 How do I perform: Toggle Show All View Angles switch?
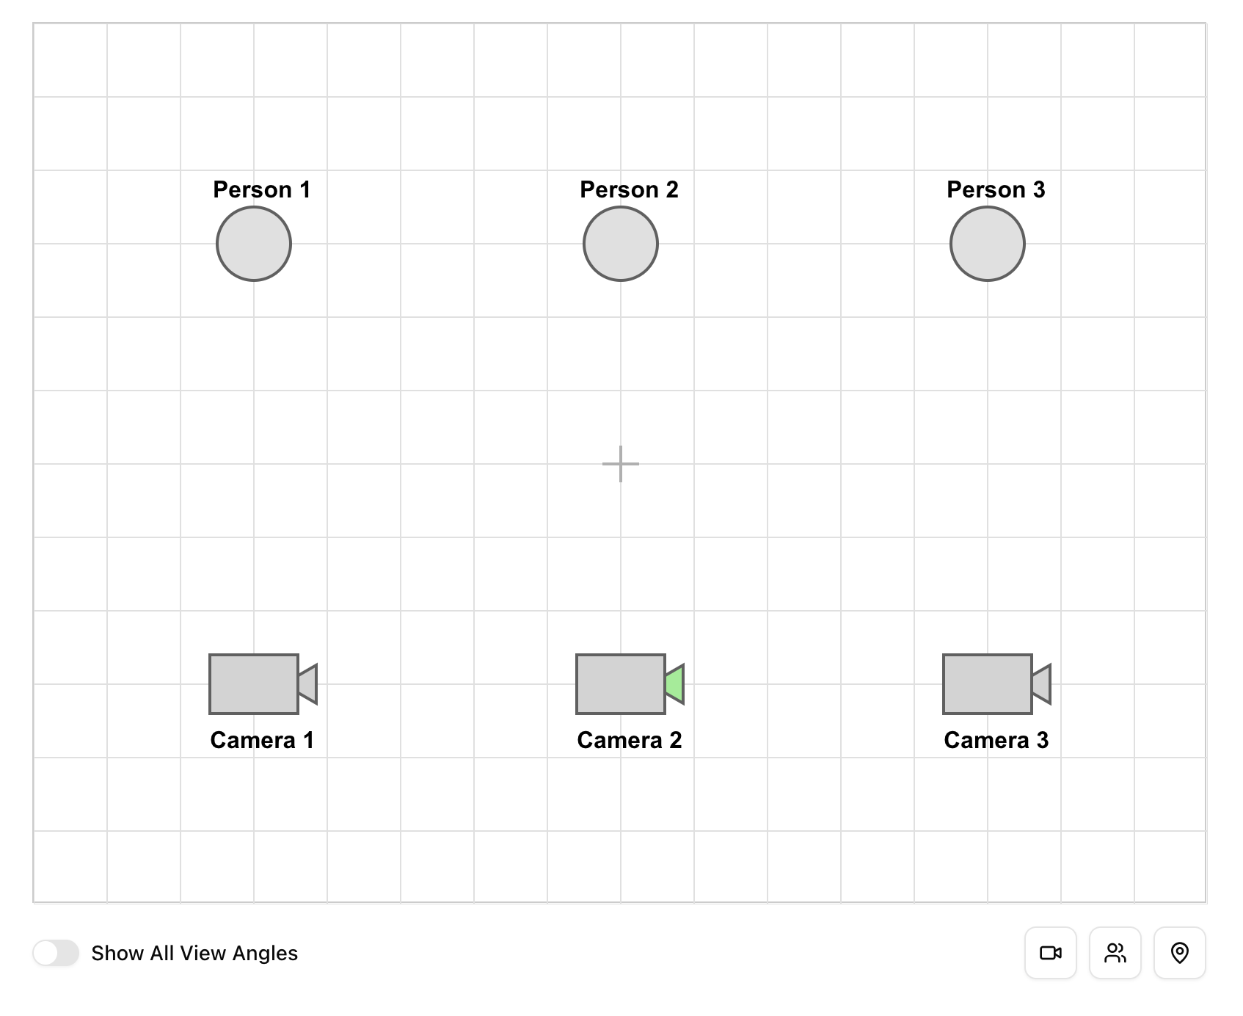pos(56,953)
